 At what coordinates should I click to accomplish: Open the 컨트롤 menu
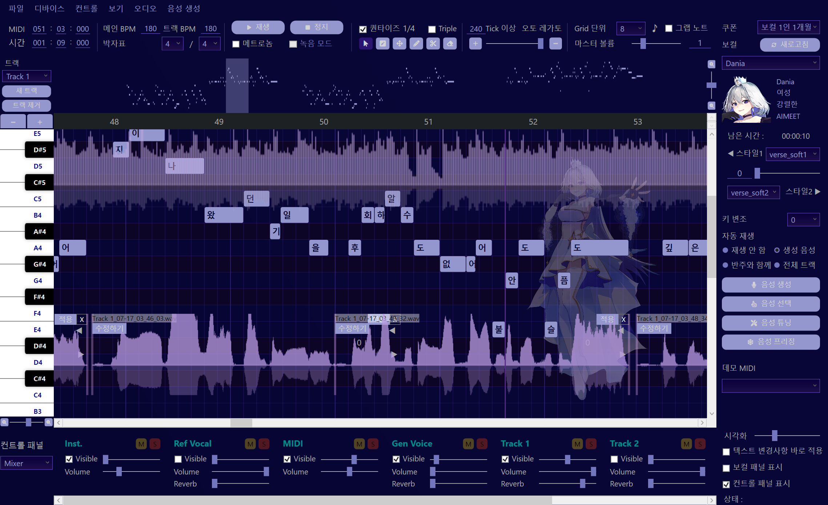86,8
